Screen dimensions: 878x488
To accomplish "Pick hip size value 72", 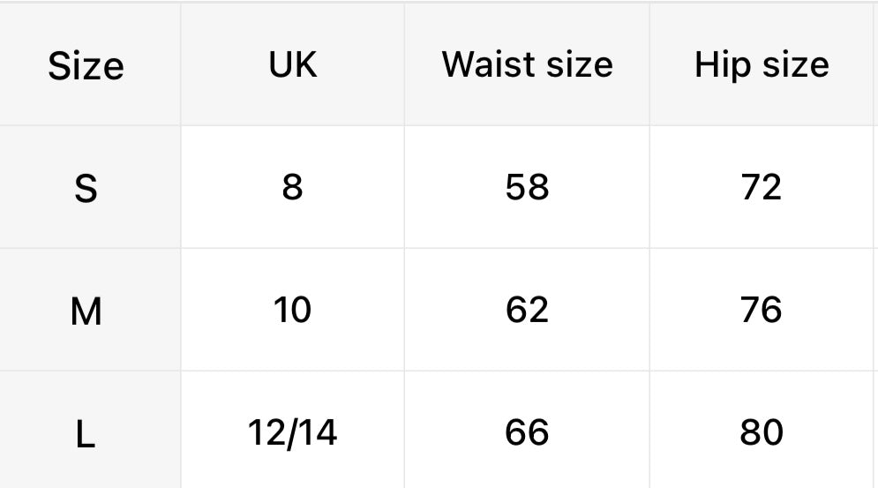I will point(762,187).
